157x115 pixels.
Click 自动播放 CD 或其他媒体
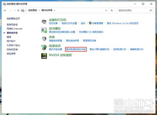coord(91,32)
